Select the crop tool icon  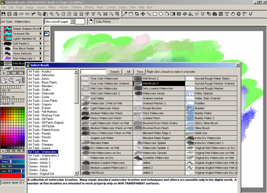pyautogui.click(x=137, y=14)
